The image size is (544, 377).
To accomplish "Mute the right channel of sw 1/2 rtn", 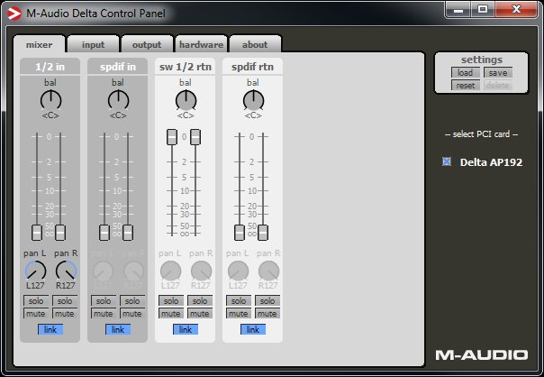I will coord(200,313).
